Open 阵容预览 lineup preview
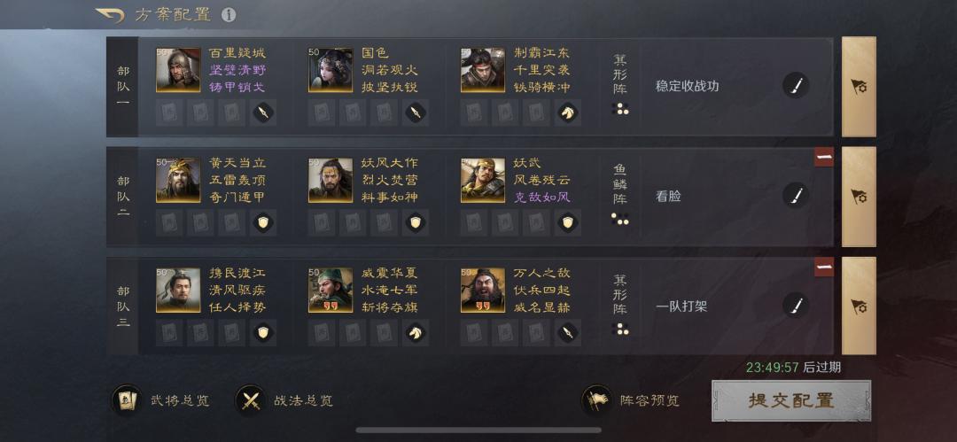This screenshot has width=957, height=442. tap(631, 400)
